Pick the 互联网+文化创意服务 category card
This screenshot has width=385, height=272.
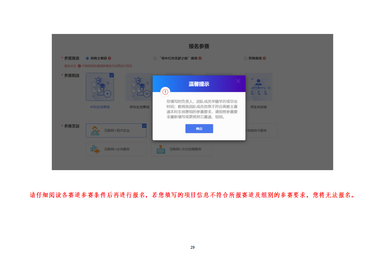click(182, 149)
